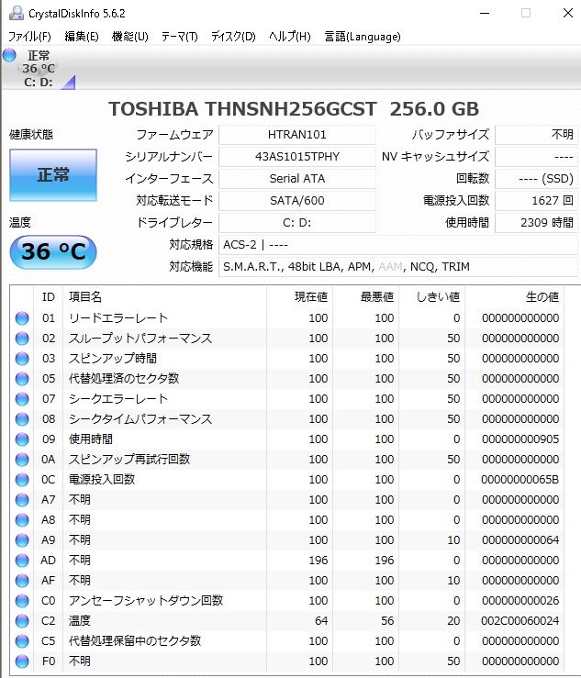Click status orb for C5 代替処理保留中のセクタ数
Screen dimensions: 581x678
coord(22,641)
